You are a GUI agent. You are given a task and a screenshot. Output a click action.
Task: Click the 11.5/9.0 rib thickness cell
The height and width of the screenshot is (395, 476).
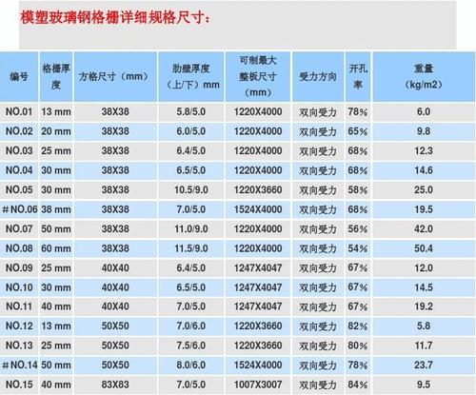191,248
